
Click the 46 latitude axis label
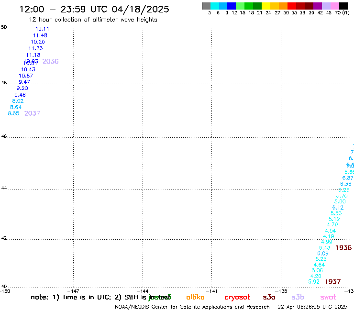[x=4, y=136]
